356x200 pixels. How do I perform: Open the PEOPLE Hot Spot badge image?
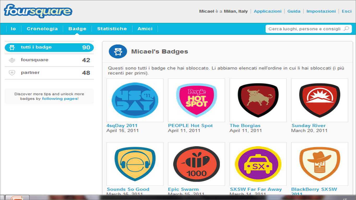(x=197, y=100)
